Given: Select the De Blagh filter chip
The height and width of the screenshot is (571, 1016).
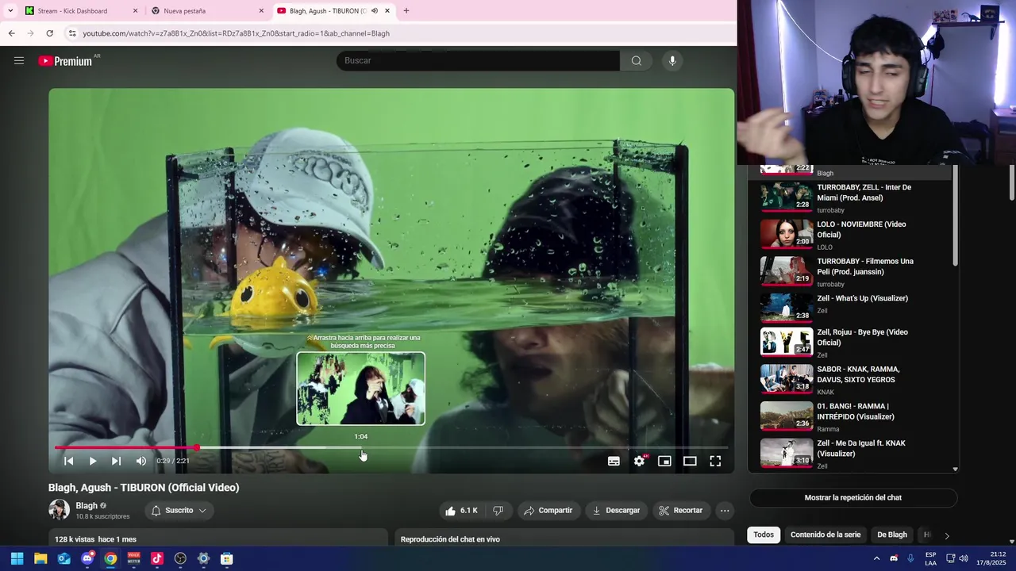Looking at the screenshot, I should coord(892,535).
